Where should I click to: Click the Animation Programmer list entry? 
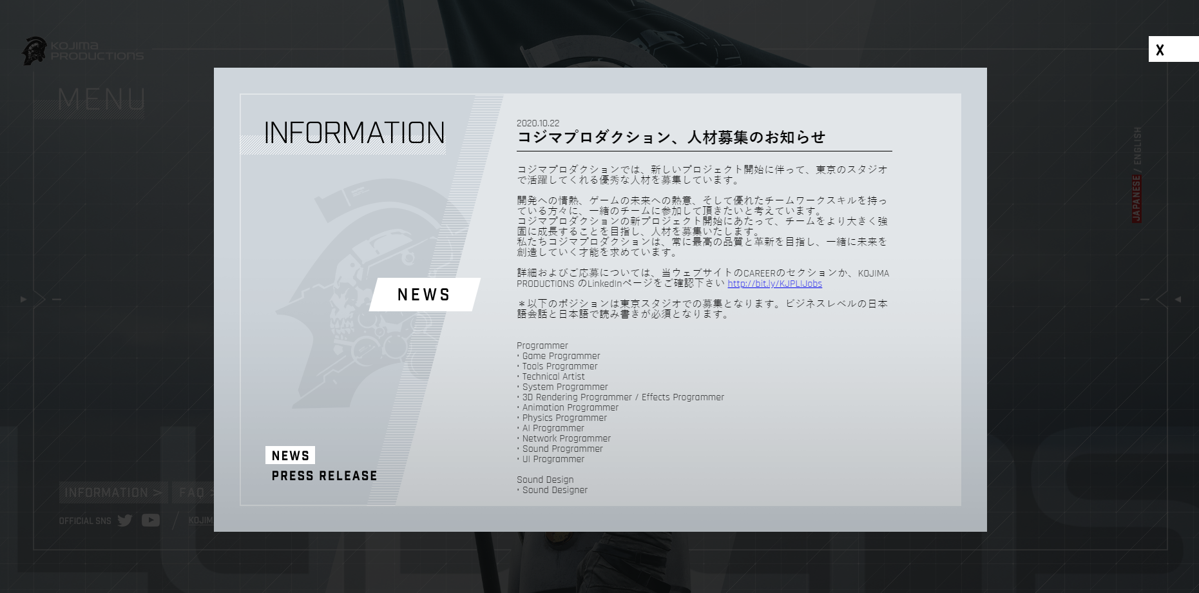(x=568, y=407)
